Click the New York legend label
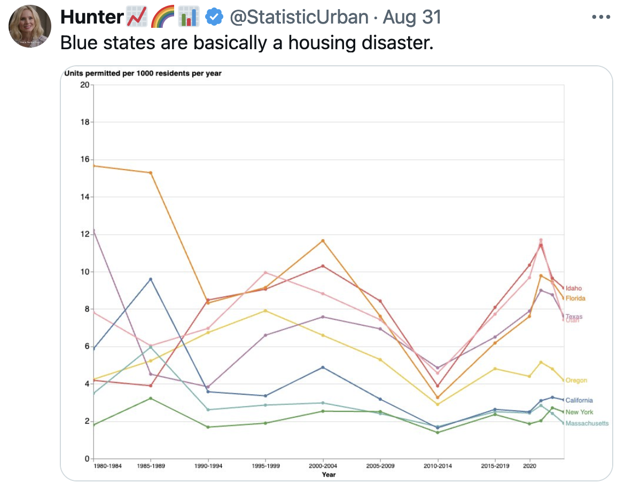The height and width of the screenshot is (490, 625). pyautogui.click(x=579, y=412)
